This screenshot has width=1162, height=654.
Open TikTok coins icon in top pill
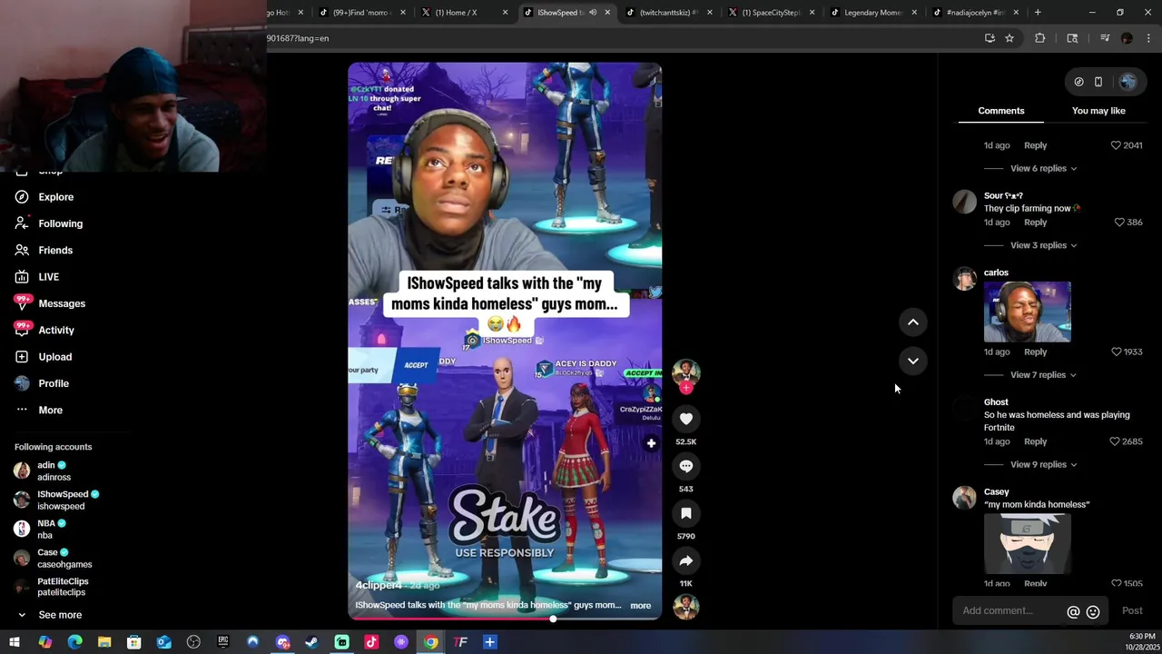point(1078,82)
